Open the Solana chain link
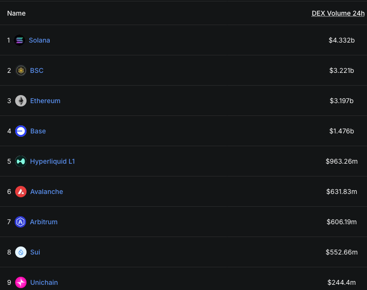Screen dimensions: 367x290 [39, 40]
